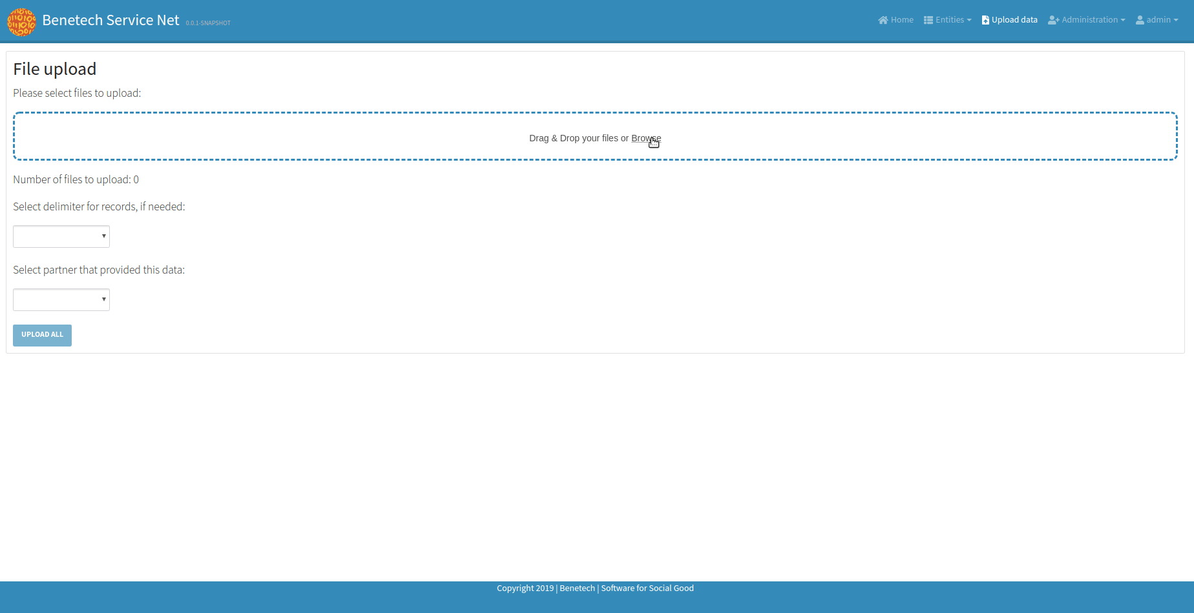This screenshot has width=1194, height=613.
Task: Go to the Home menu item
Action: click(895, 20)
